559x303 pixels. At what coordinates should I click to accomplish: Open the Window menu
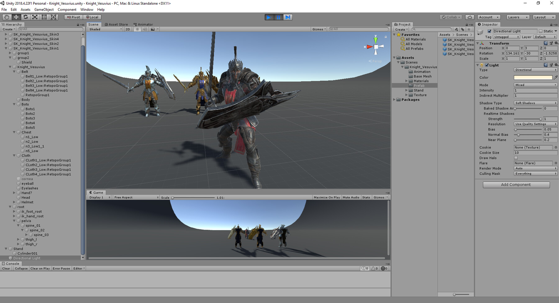[x=87, y=10]
